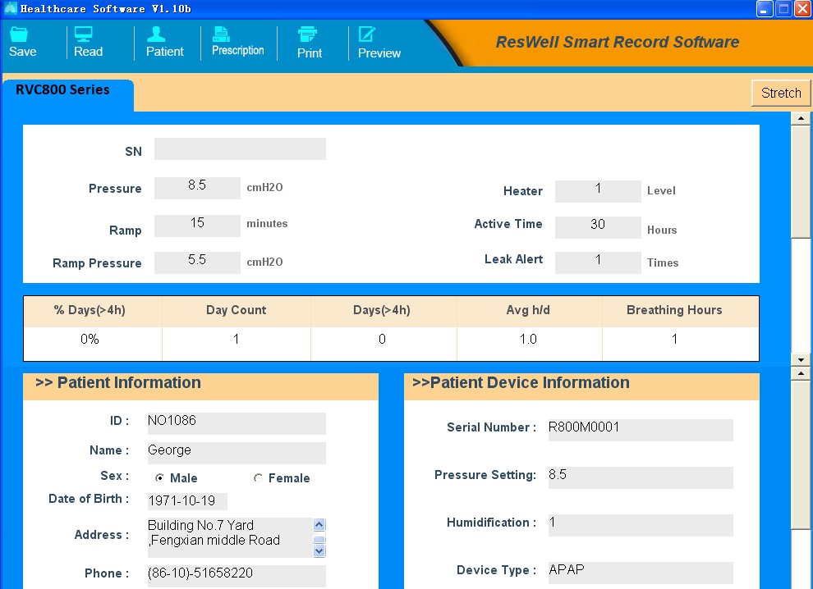Click the 0% table cell
This screenshot has height=589, width=813.
(93, 343)
